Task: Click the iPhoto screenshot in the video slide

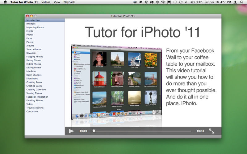Action: click(117, 82)
